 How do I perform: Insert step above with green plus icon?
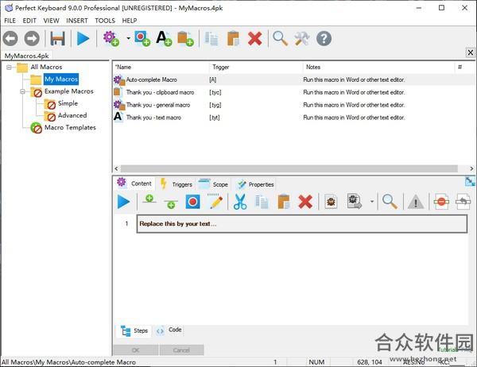coord(149,200)
